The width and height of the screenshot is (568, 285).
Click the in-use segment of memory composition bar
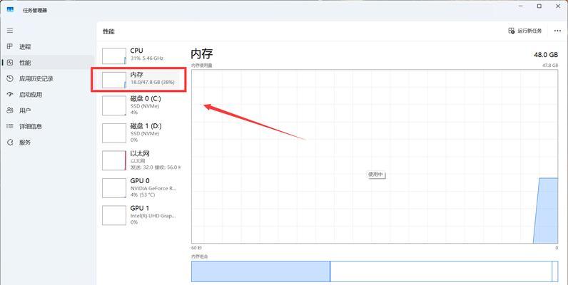click(260, 271)
